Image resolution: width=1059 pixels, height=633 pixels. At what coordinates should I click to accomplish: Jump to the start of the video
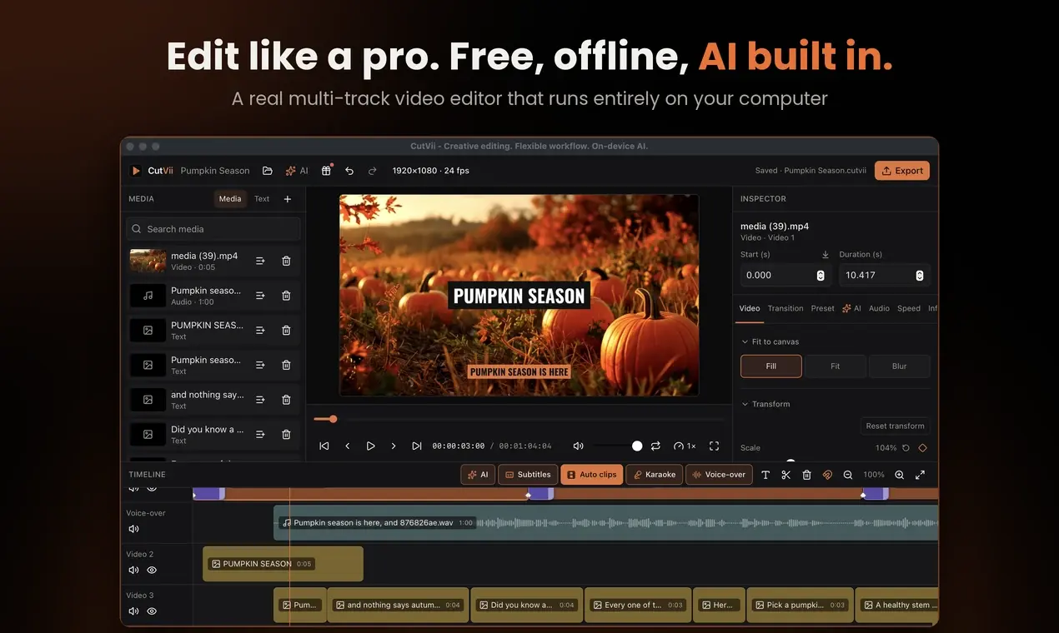pos(324,446)
